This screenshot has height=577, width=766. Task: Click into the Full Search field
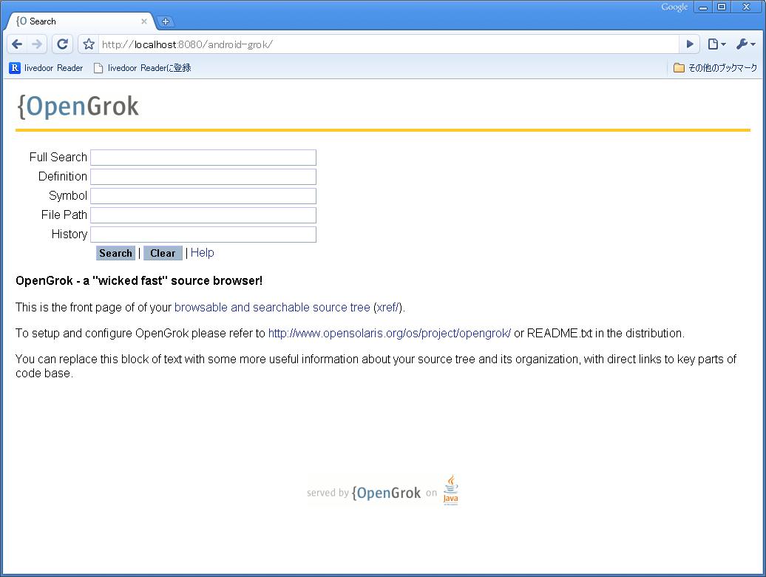click(x=203, y=158)
